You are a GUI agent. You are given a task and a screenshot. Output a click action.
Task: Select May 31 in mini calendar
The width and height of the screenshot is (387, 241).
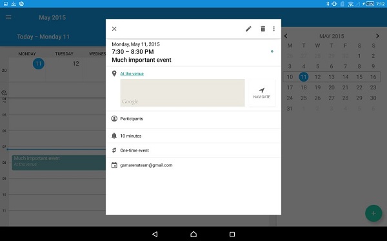290,109
